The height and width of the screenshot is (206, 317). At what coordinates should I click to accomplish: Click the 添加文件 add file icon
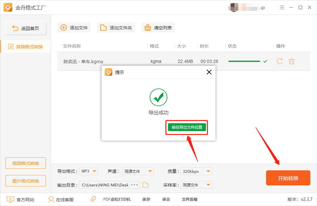[x=64, y=27]
